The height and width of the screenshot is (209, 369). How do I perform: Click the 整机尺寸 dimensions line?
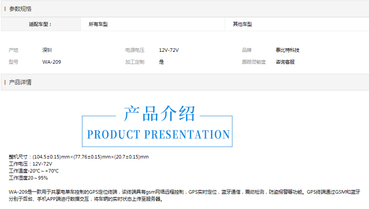(79, 157)
